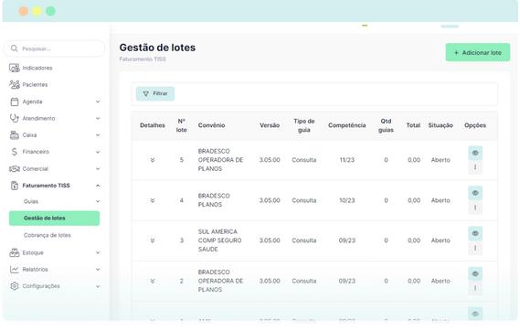Expand the Guias submenu chevron

(98, 201)
